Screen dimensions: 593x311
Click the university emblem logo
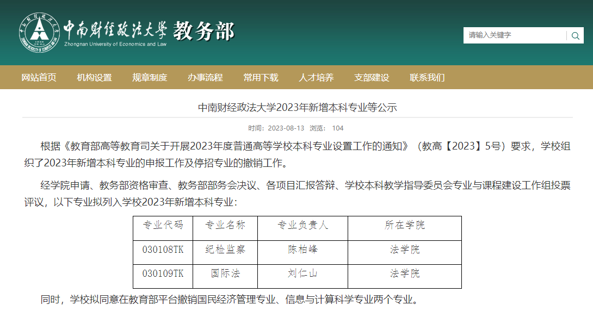click(x=38, y=32)
